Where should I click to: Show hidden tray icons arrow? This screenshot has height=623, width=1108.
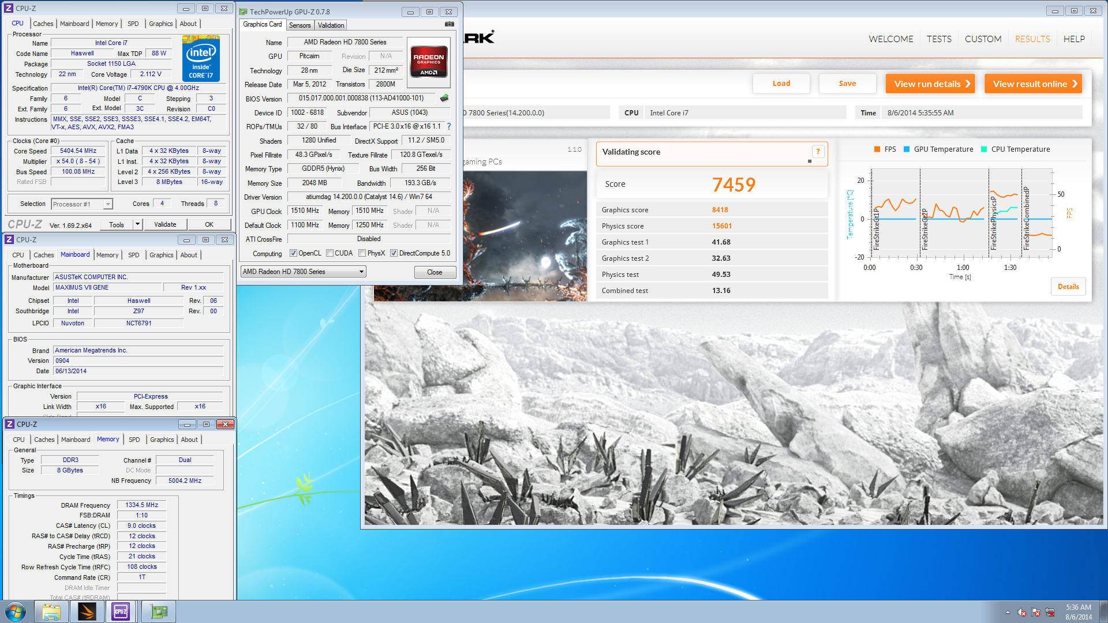click(1008, 613)
